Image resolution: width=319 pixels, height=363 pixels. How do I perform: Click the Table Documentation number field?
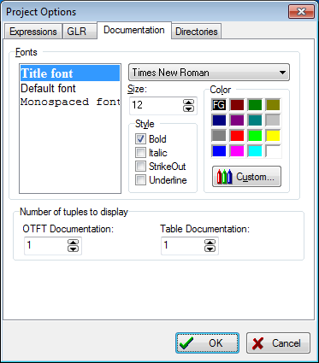pyautogui.click(x=182, y=245)
